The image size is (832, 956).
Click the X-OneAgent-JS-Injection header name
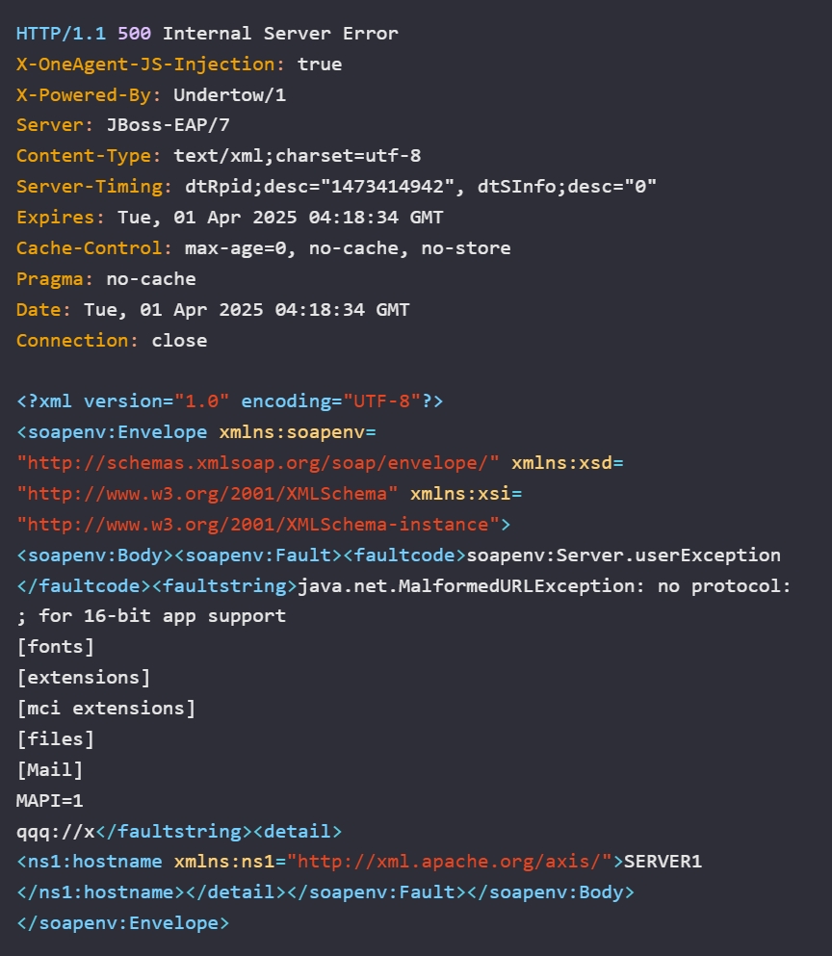(150, 64)
